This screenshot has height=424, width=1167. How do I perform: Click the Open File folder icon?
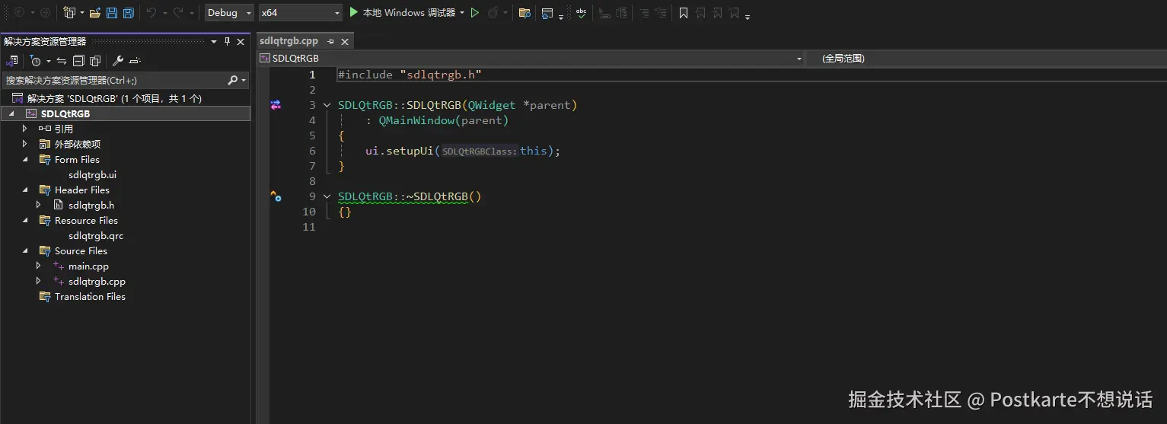click(x=95, y=12)
